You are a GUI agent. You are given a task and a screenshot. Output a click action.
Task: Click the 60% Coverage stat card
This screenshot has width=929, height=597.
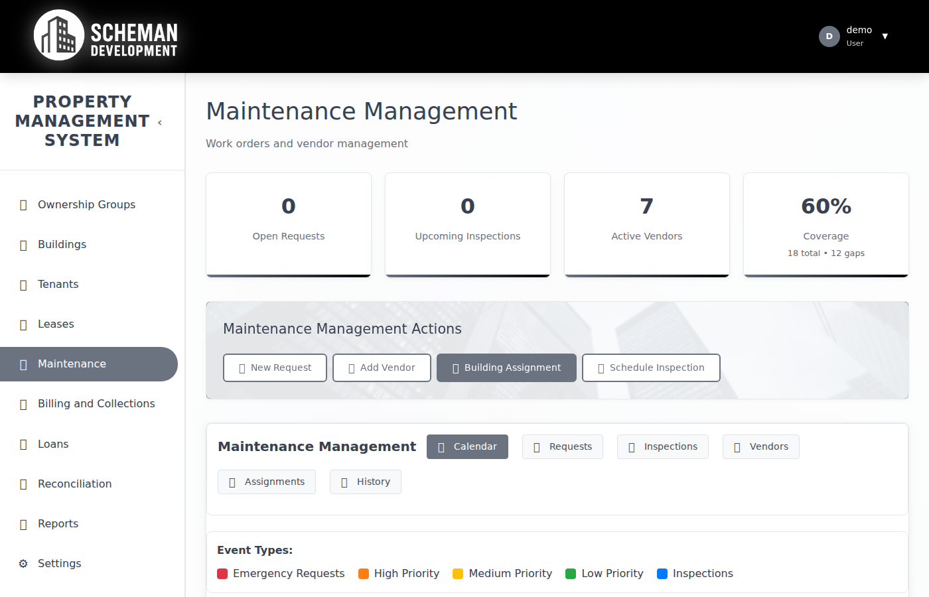pyautogui.click(x=825, y=224)
